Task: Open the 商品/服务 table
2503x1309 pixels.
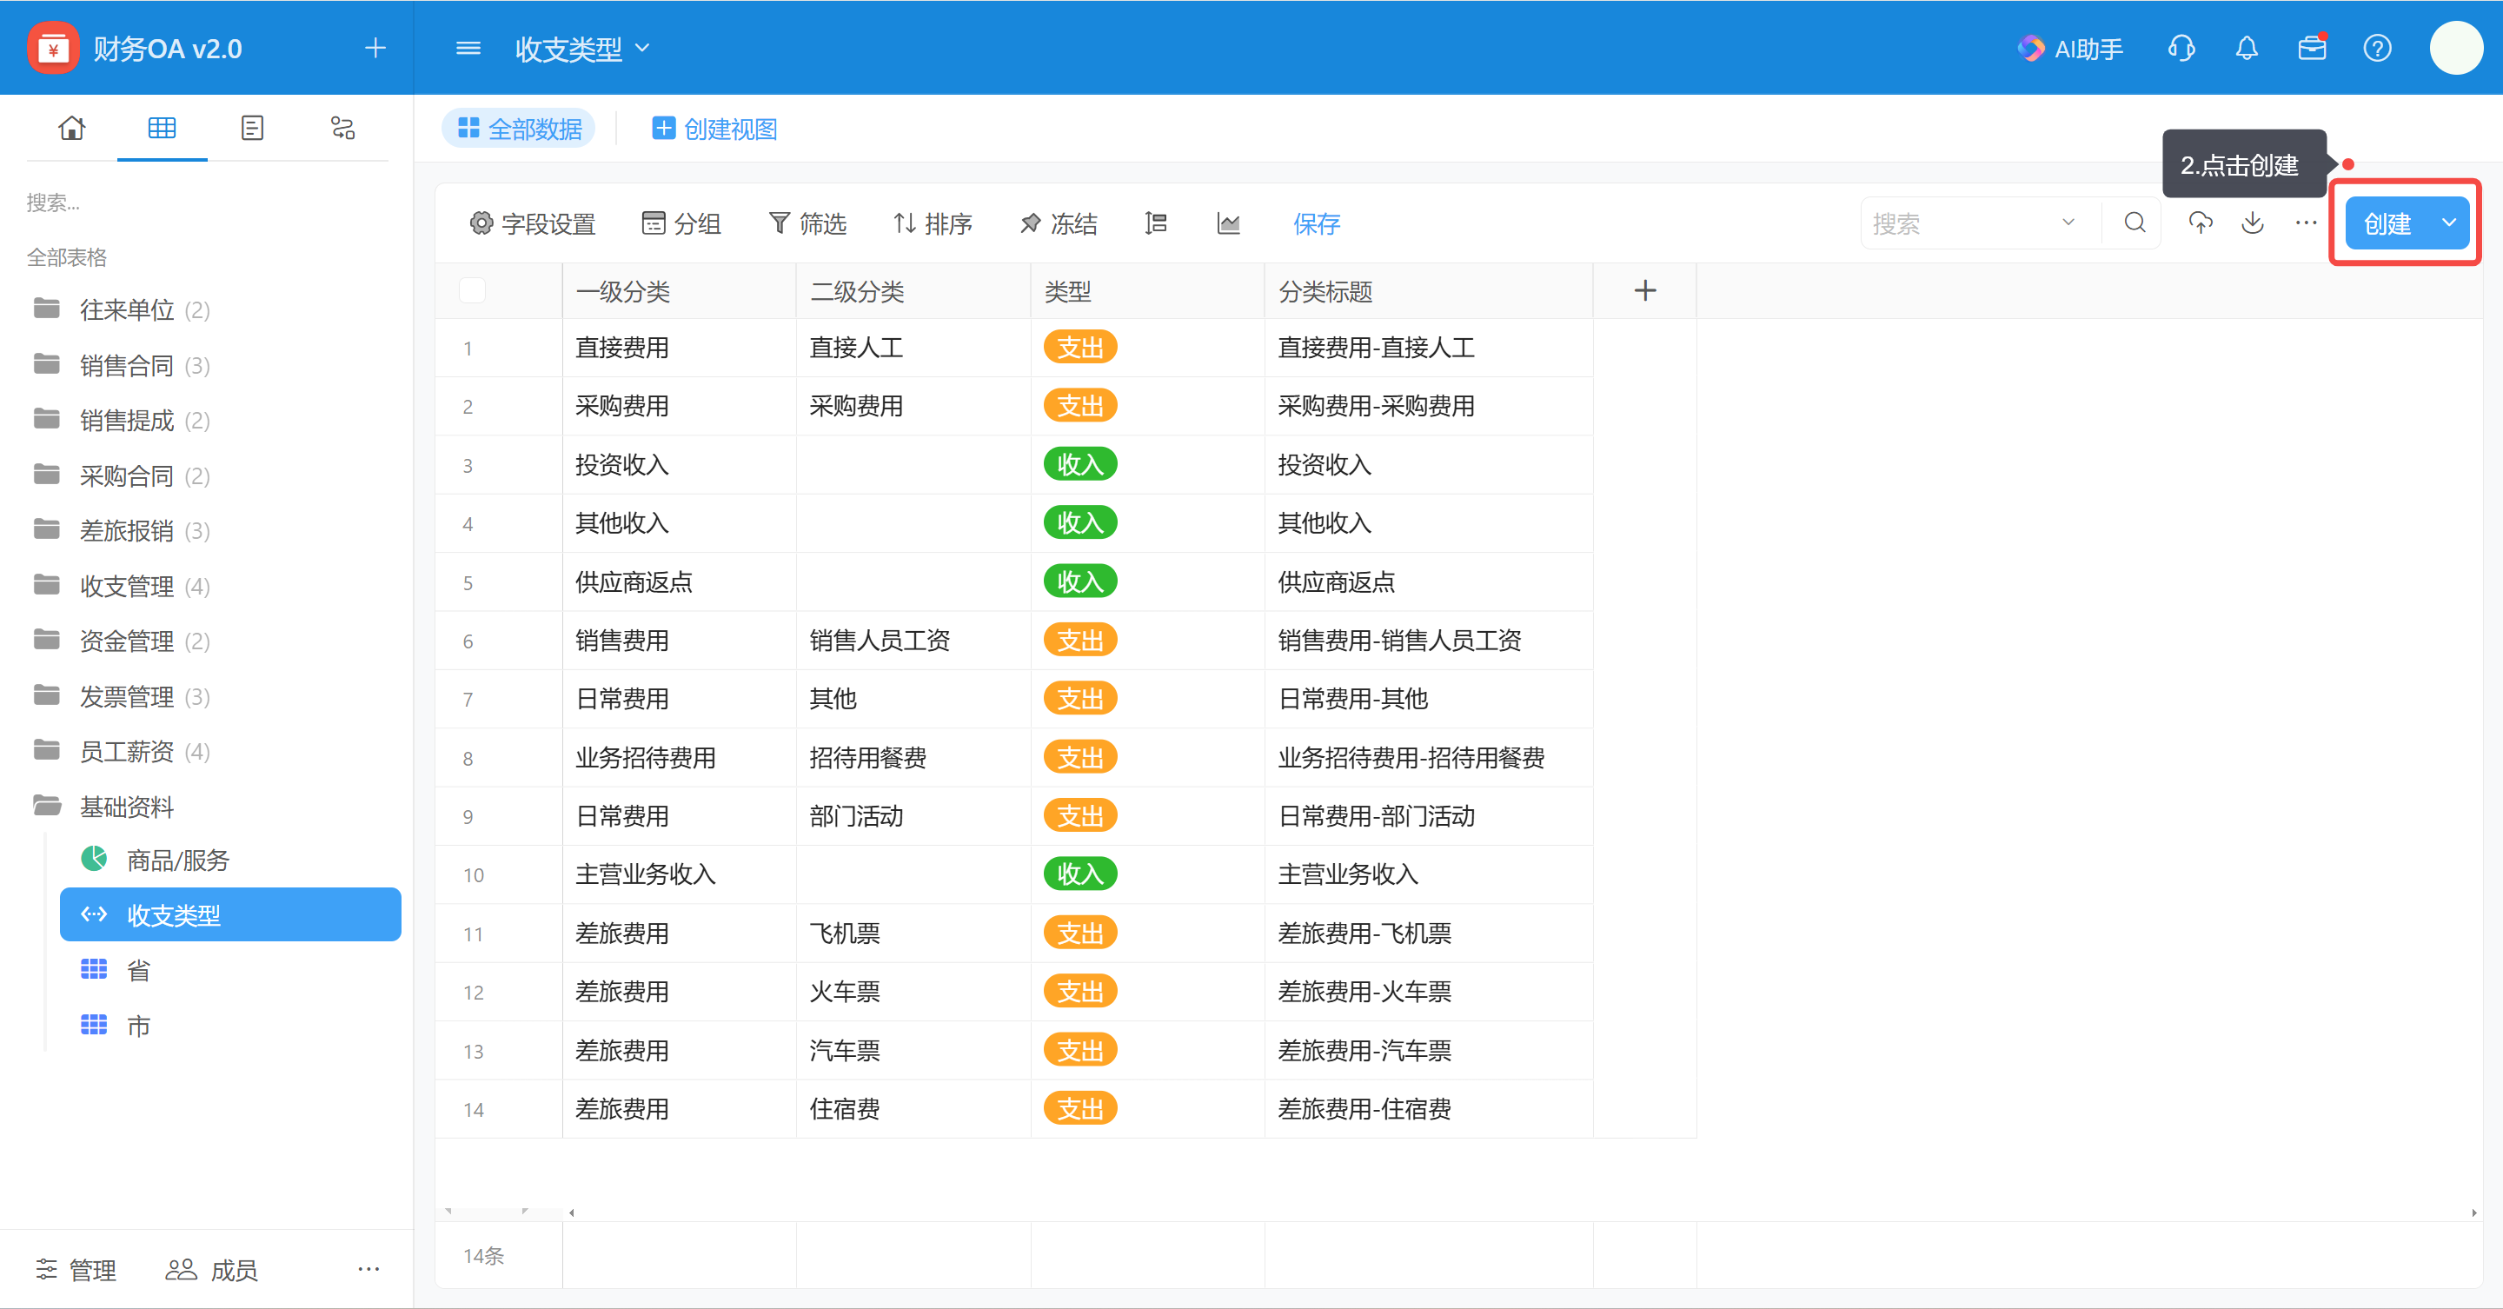Action: 230,859
